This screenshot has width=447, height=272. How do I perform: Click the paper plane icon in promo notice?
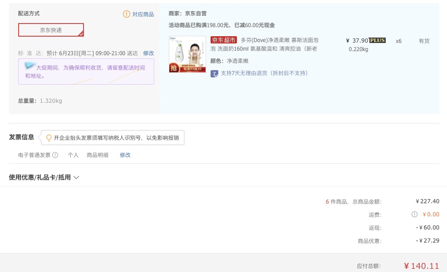pos(29,65)
